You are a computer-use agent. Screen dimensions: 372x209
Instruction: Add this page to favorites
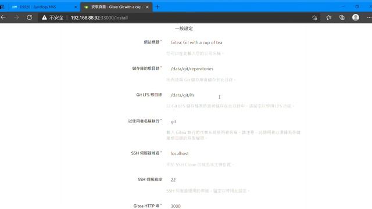314,17
